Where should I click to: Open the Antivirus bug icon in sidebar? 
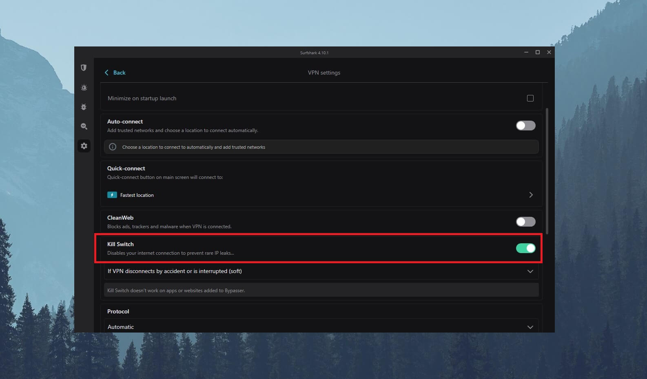coord(84,107)
